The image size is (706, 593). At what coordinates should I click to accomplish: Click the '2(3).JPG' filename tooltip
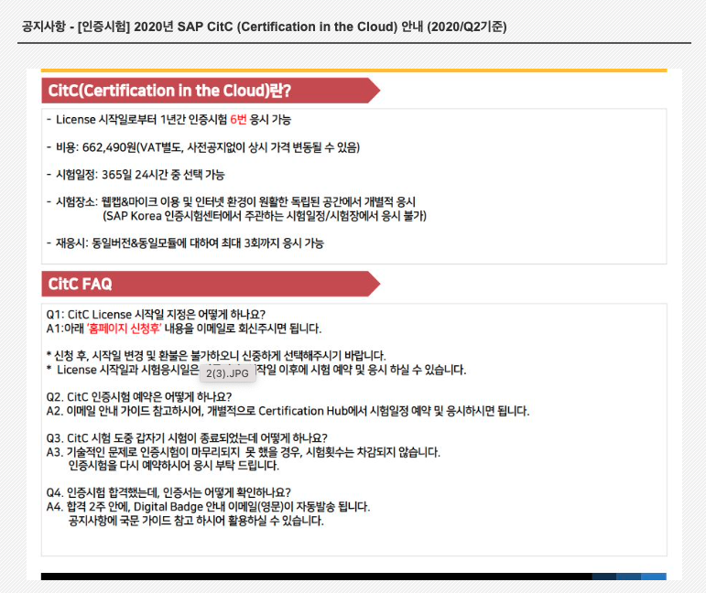[x=228, y=373]
